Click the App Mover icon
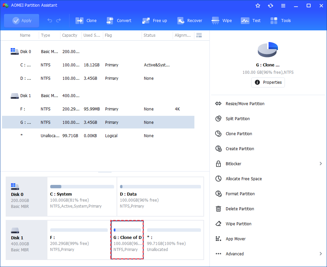 pyautogui.click(x=218, y=239)
